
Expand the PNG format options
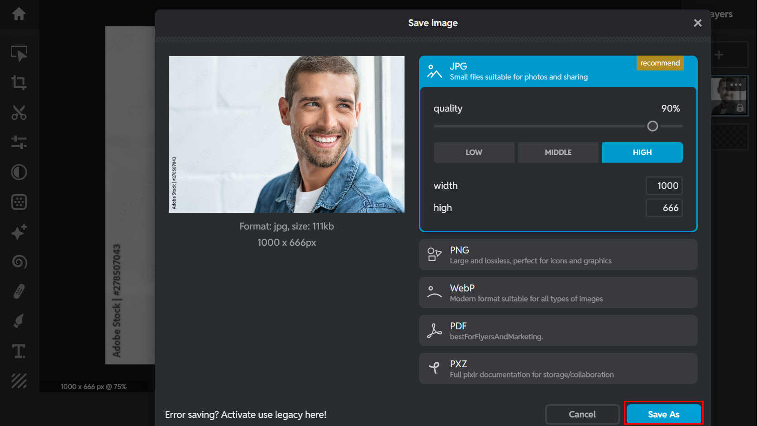[558, 254]
